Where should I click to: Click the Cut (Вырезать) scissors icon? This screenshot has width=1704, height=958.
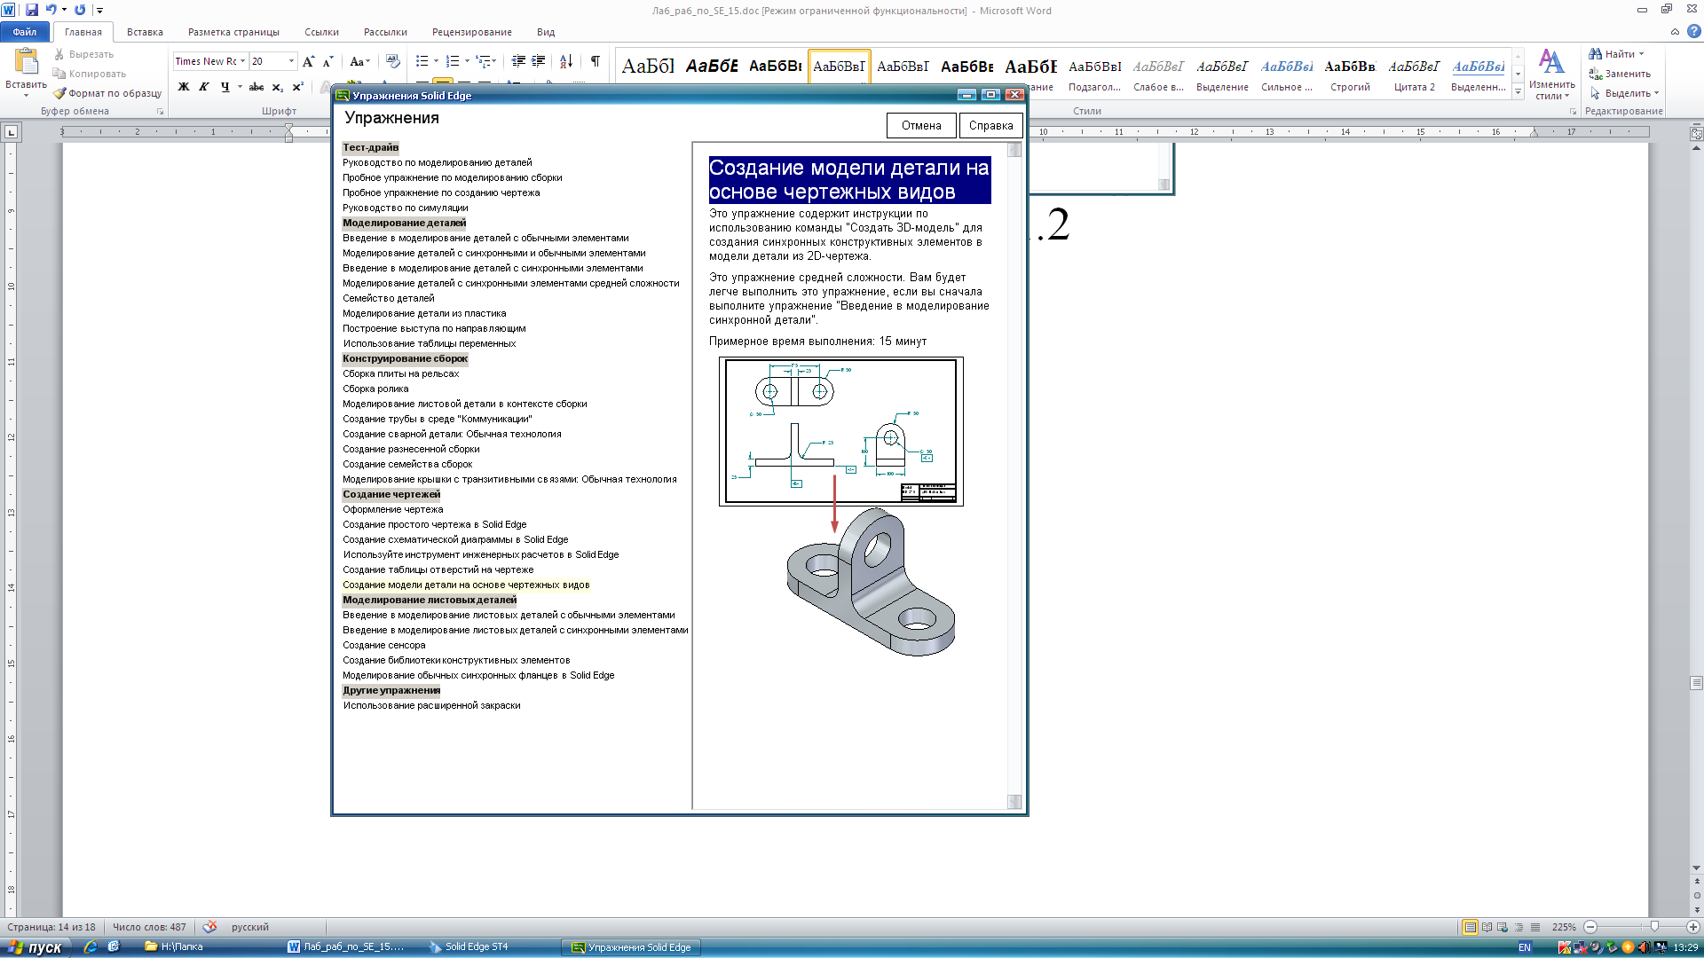[59, 54]
